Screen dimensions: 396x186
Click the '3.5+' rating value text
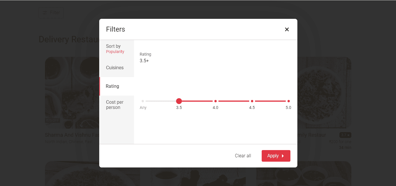tap(144, 61)
